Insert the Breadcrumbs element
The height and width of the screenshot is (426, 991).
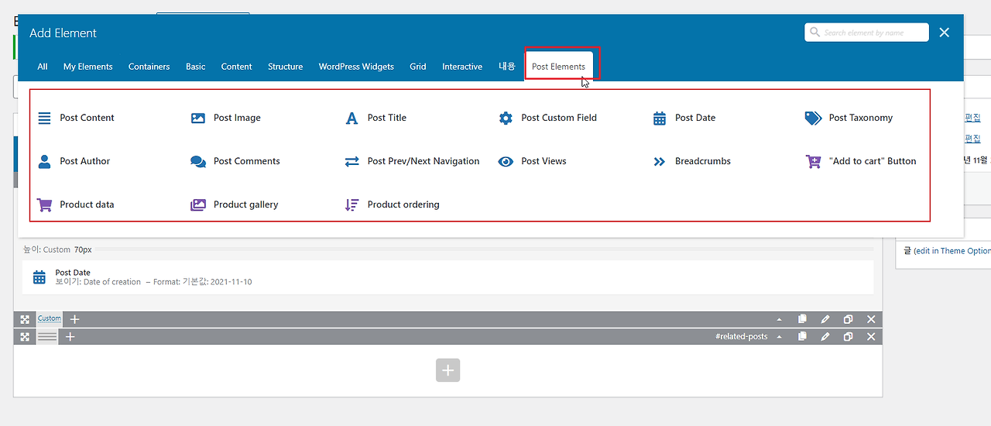(x=691, y=161)
